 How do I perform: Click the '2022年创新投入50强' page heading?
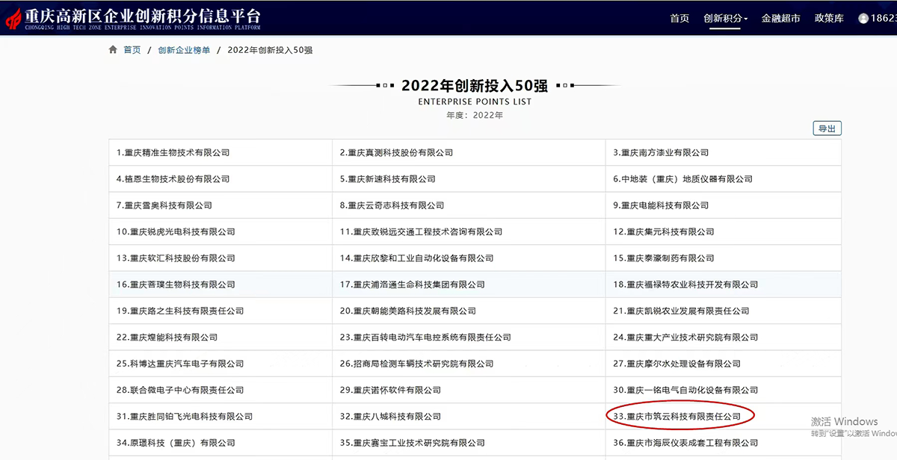[475, 85]
